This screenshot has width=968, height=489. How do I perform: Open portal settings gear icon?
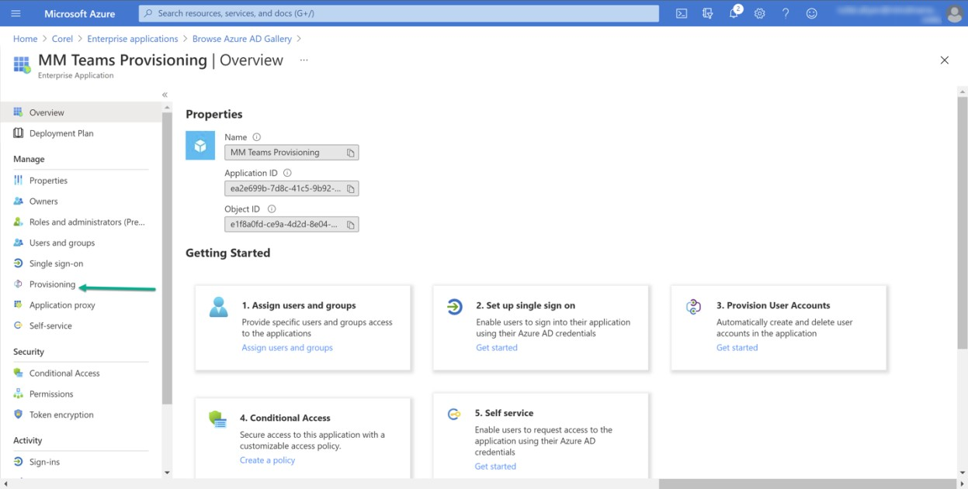[x=760, y=13]
